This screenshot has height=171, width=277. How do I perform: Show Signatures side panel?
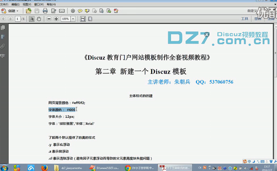click(x=3, y=56)
